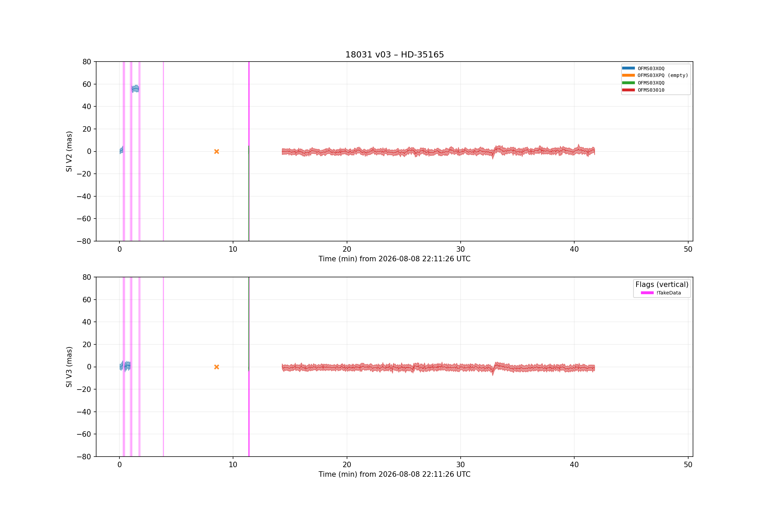Click the OFMS03010 legend text label
The image size is (770, 513).
pyautogui.click(x=651, y=90)
